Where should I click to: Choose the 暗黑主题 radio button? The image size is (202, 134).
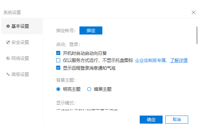click(x=89, y=89)
